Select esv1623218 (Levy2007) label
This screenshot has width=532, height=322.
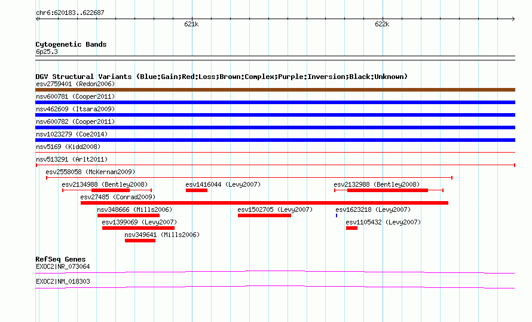pyautogui.click(x=373, y=209)
